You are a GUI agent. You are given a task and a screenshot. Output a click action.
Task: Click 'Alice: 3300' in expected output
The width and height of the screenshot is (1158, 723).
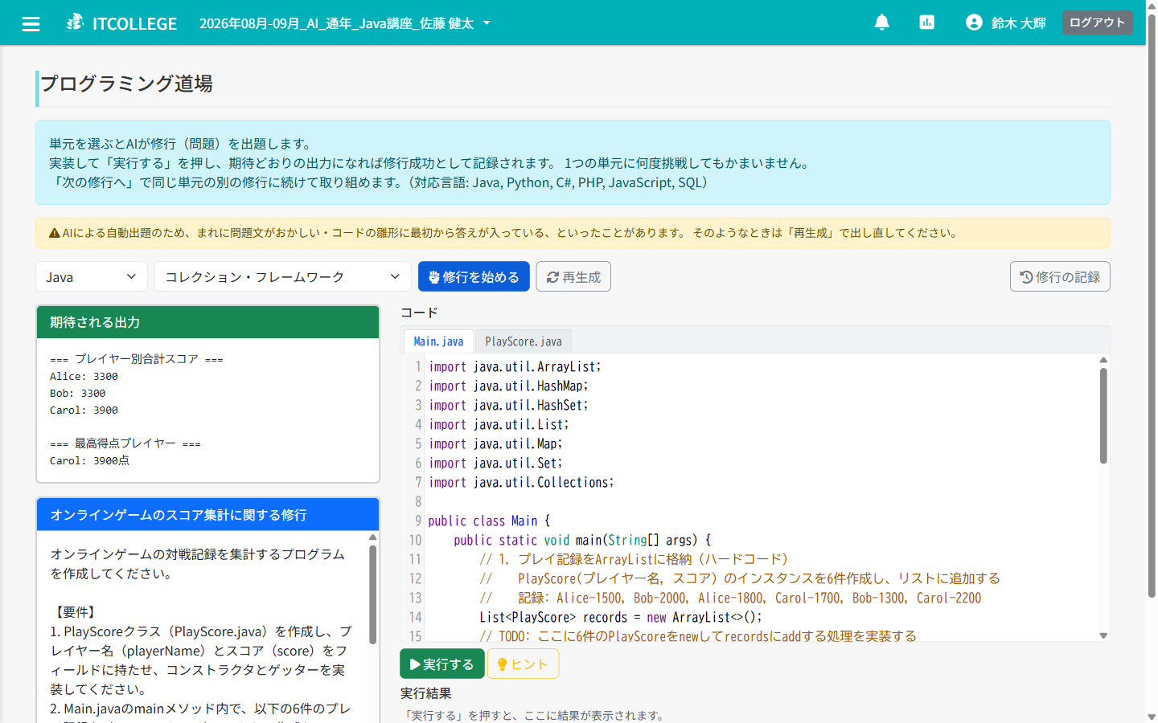[84, 376]
